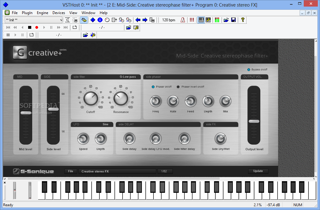Toggle the keyboard bar piano icon
Viewport: 320px width, 210px height.
(x=201, y=20)
